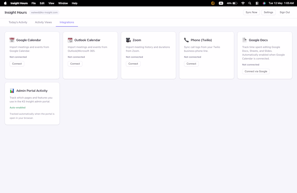This screenshot has width=297, height=193.
Task: Click the Zoom camera icon
Action: point(128,40)
